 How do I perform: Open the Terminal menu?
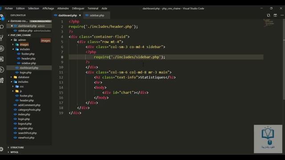pos(93,8)
